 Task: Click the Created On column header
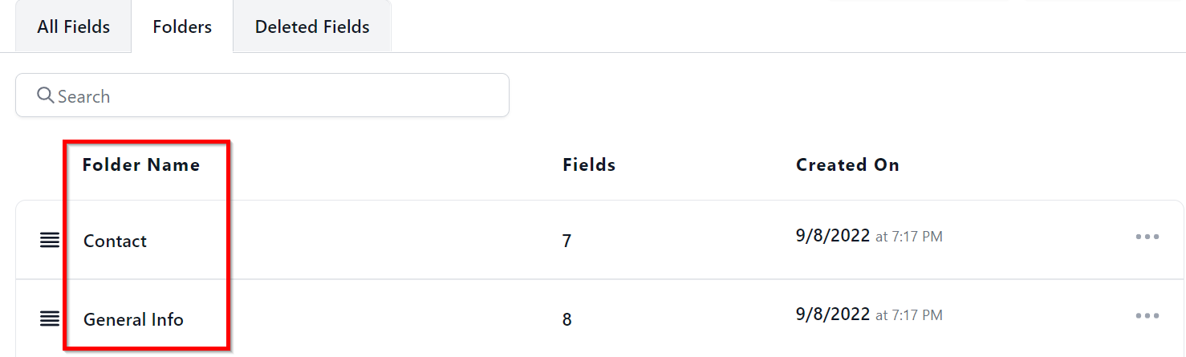click(x=847, y=165)
